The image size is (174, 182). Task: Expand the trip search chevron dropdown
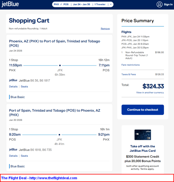coord(111,4)
